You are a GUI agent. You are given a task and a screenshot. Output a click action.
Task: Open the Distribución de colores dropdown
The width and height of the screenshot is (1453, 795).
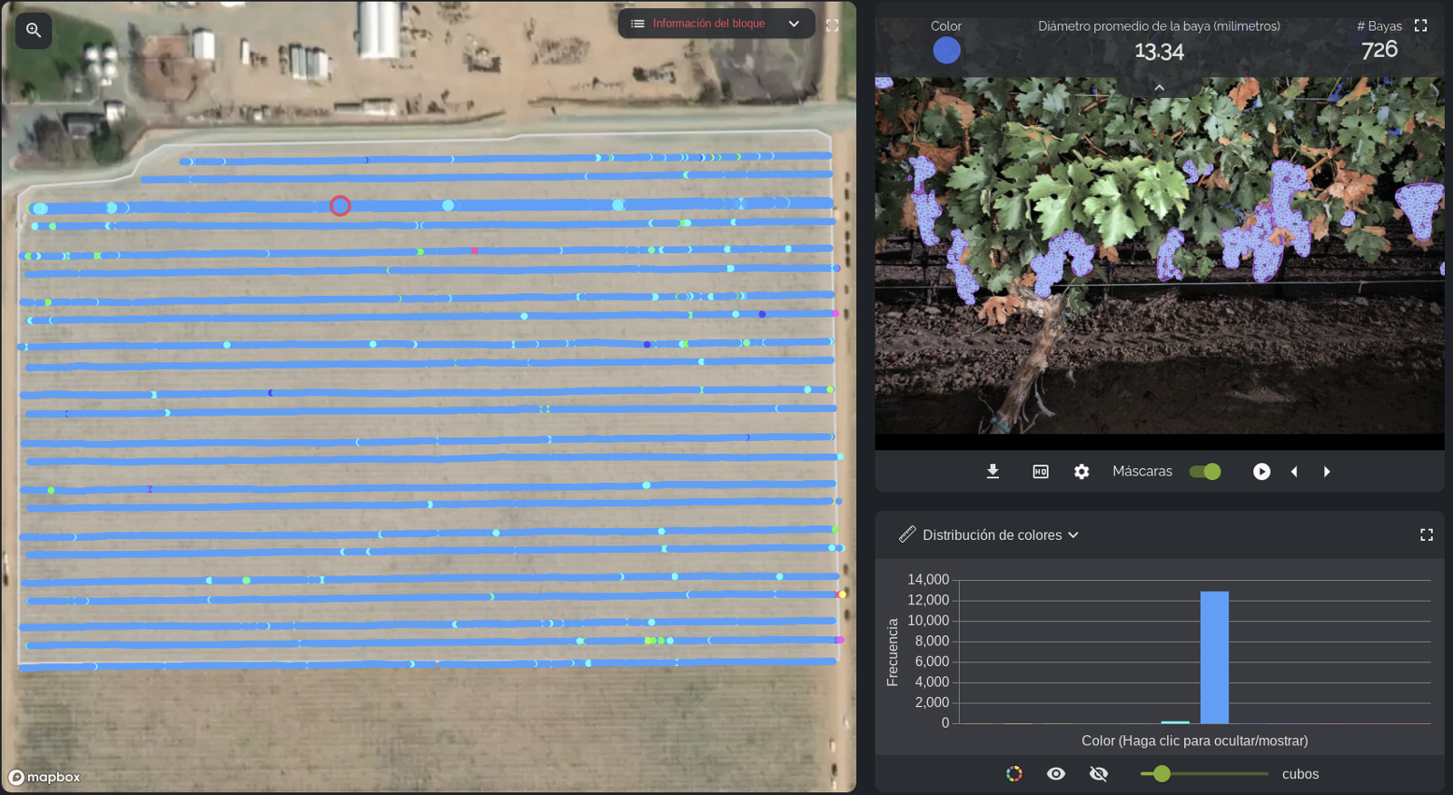(x=1000, y=535)
